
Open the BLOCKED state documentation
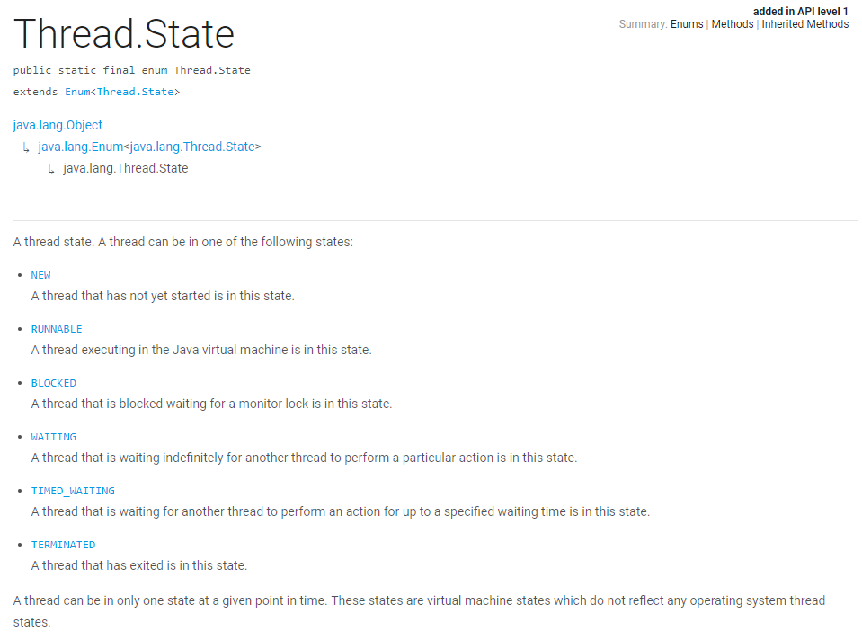coord(53,383)
